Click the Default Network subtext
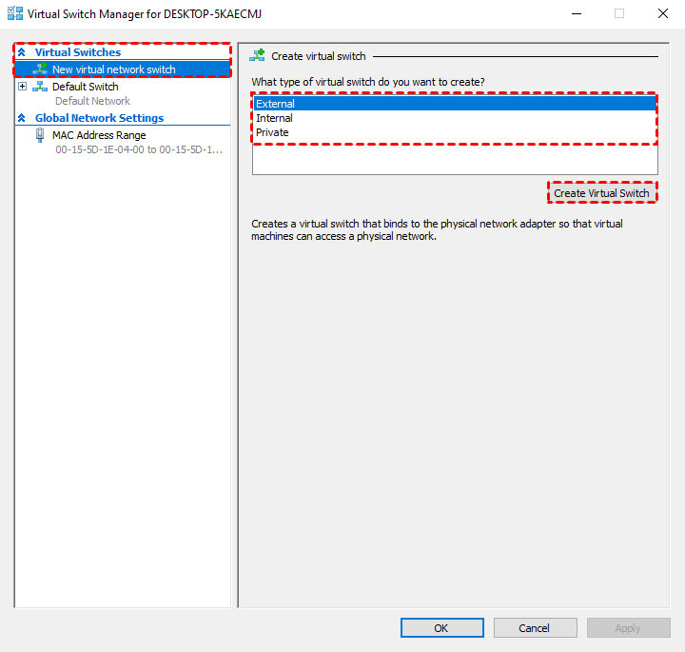 click(x=92, y=101)
